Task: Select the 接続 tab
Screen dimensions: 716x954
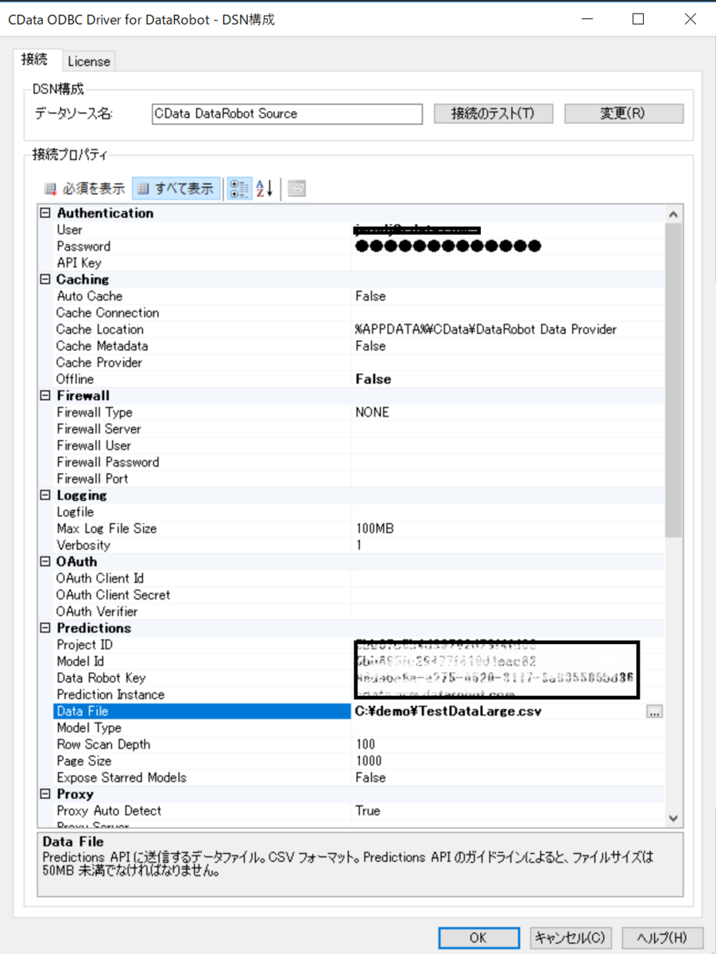Action: 37,59
